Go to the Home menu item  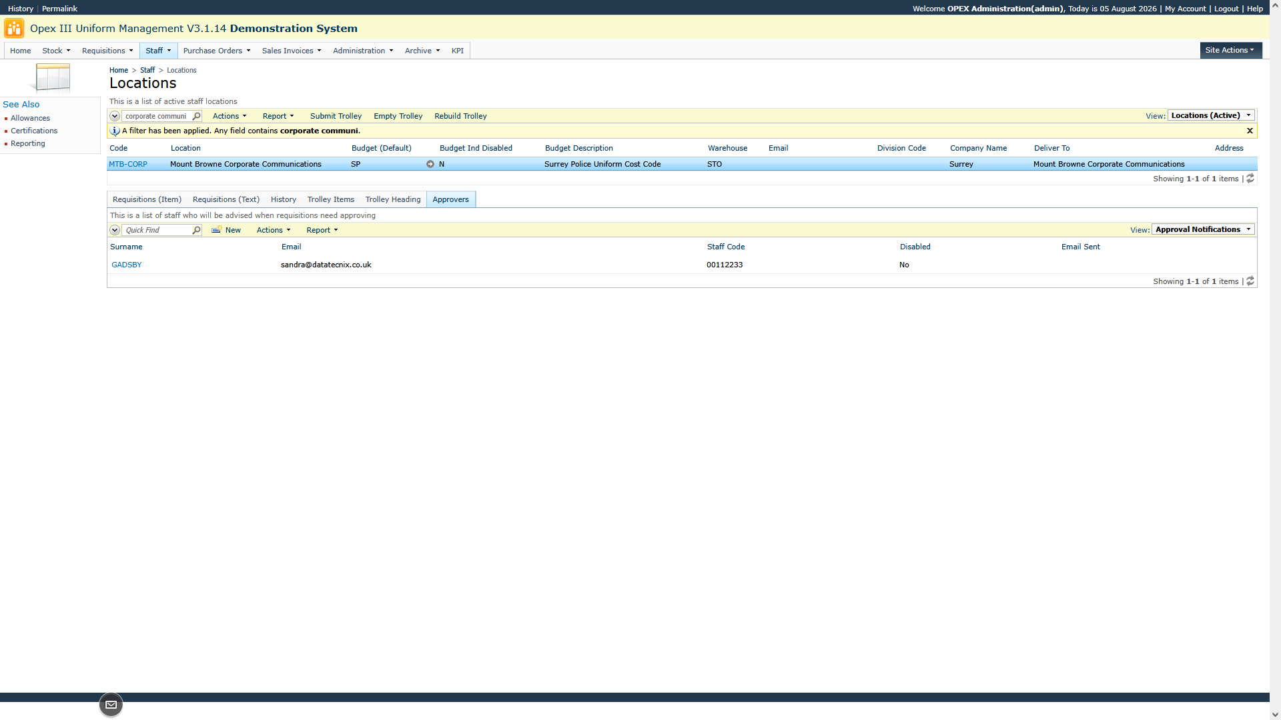coord(21,51)
